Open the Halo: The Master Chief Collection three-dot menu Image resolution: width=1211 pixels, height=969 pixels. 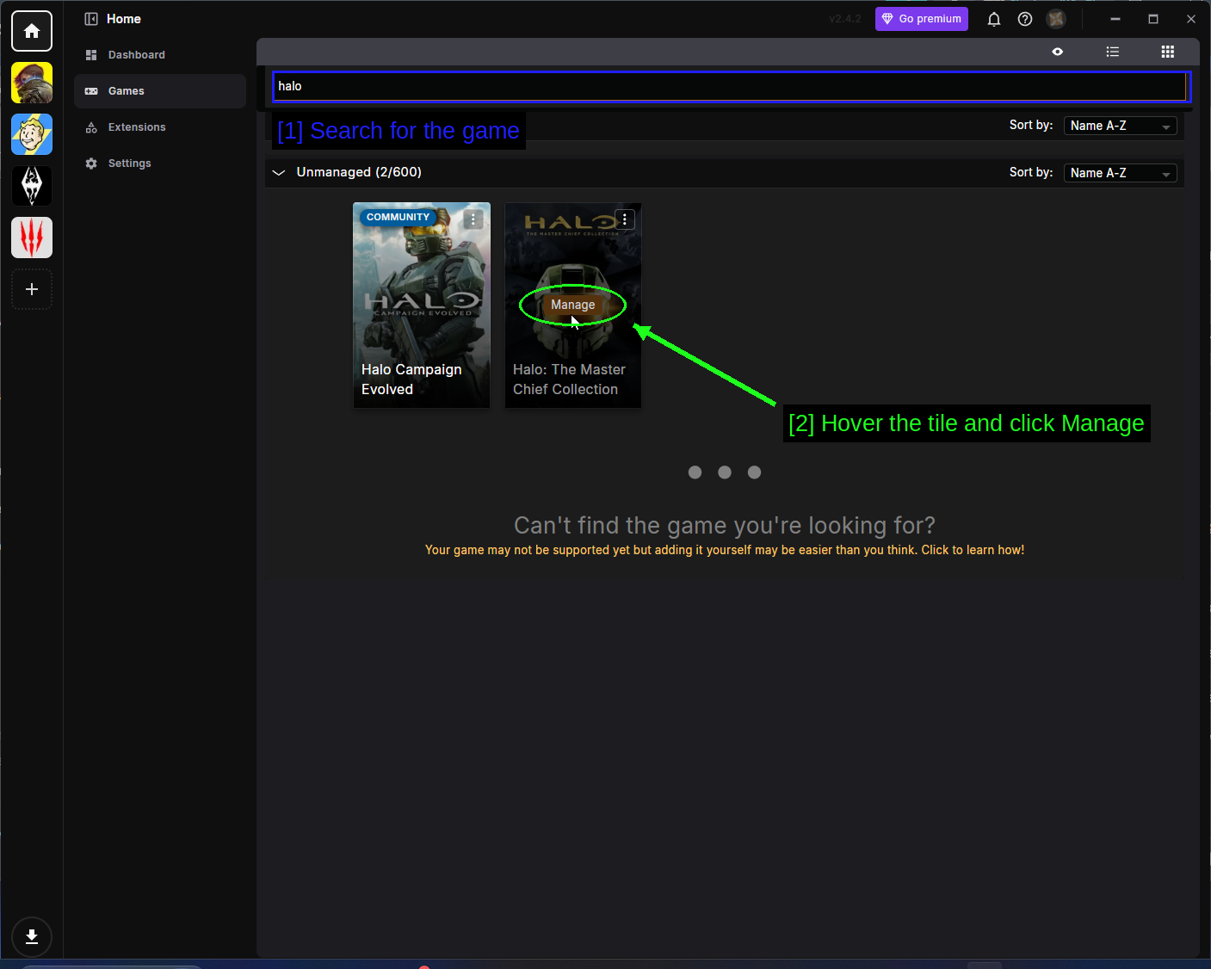pyautogui.click(x=625, y=219)
